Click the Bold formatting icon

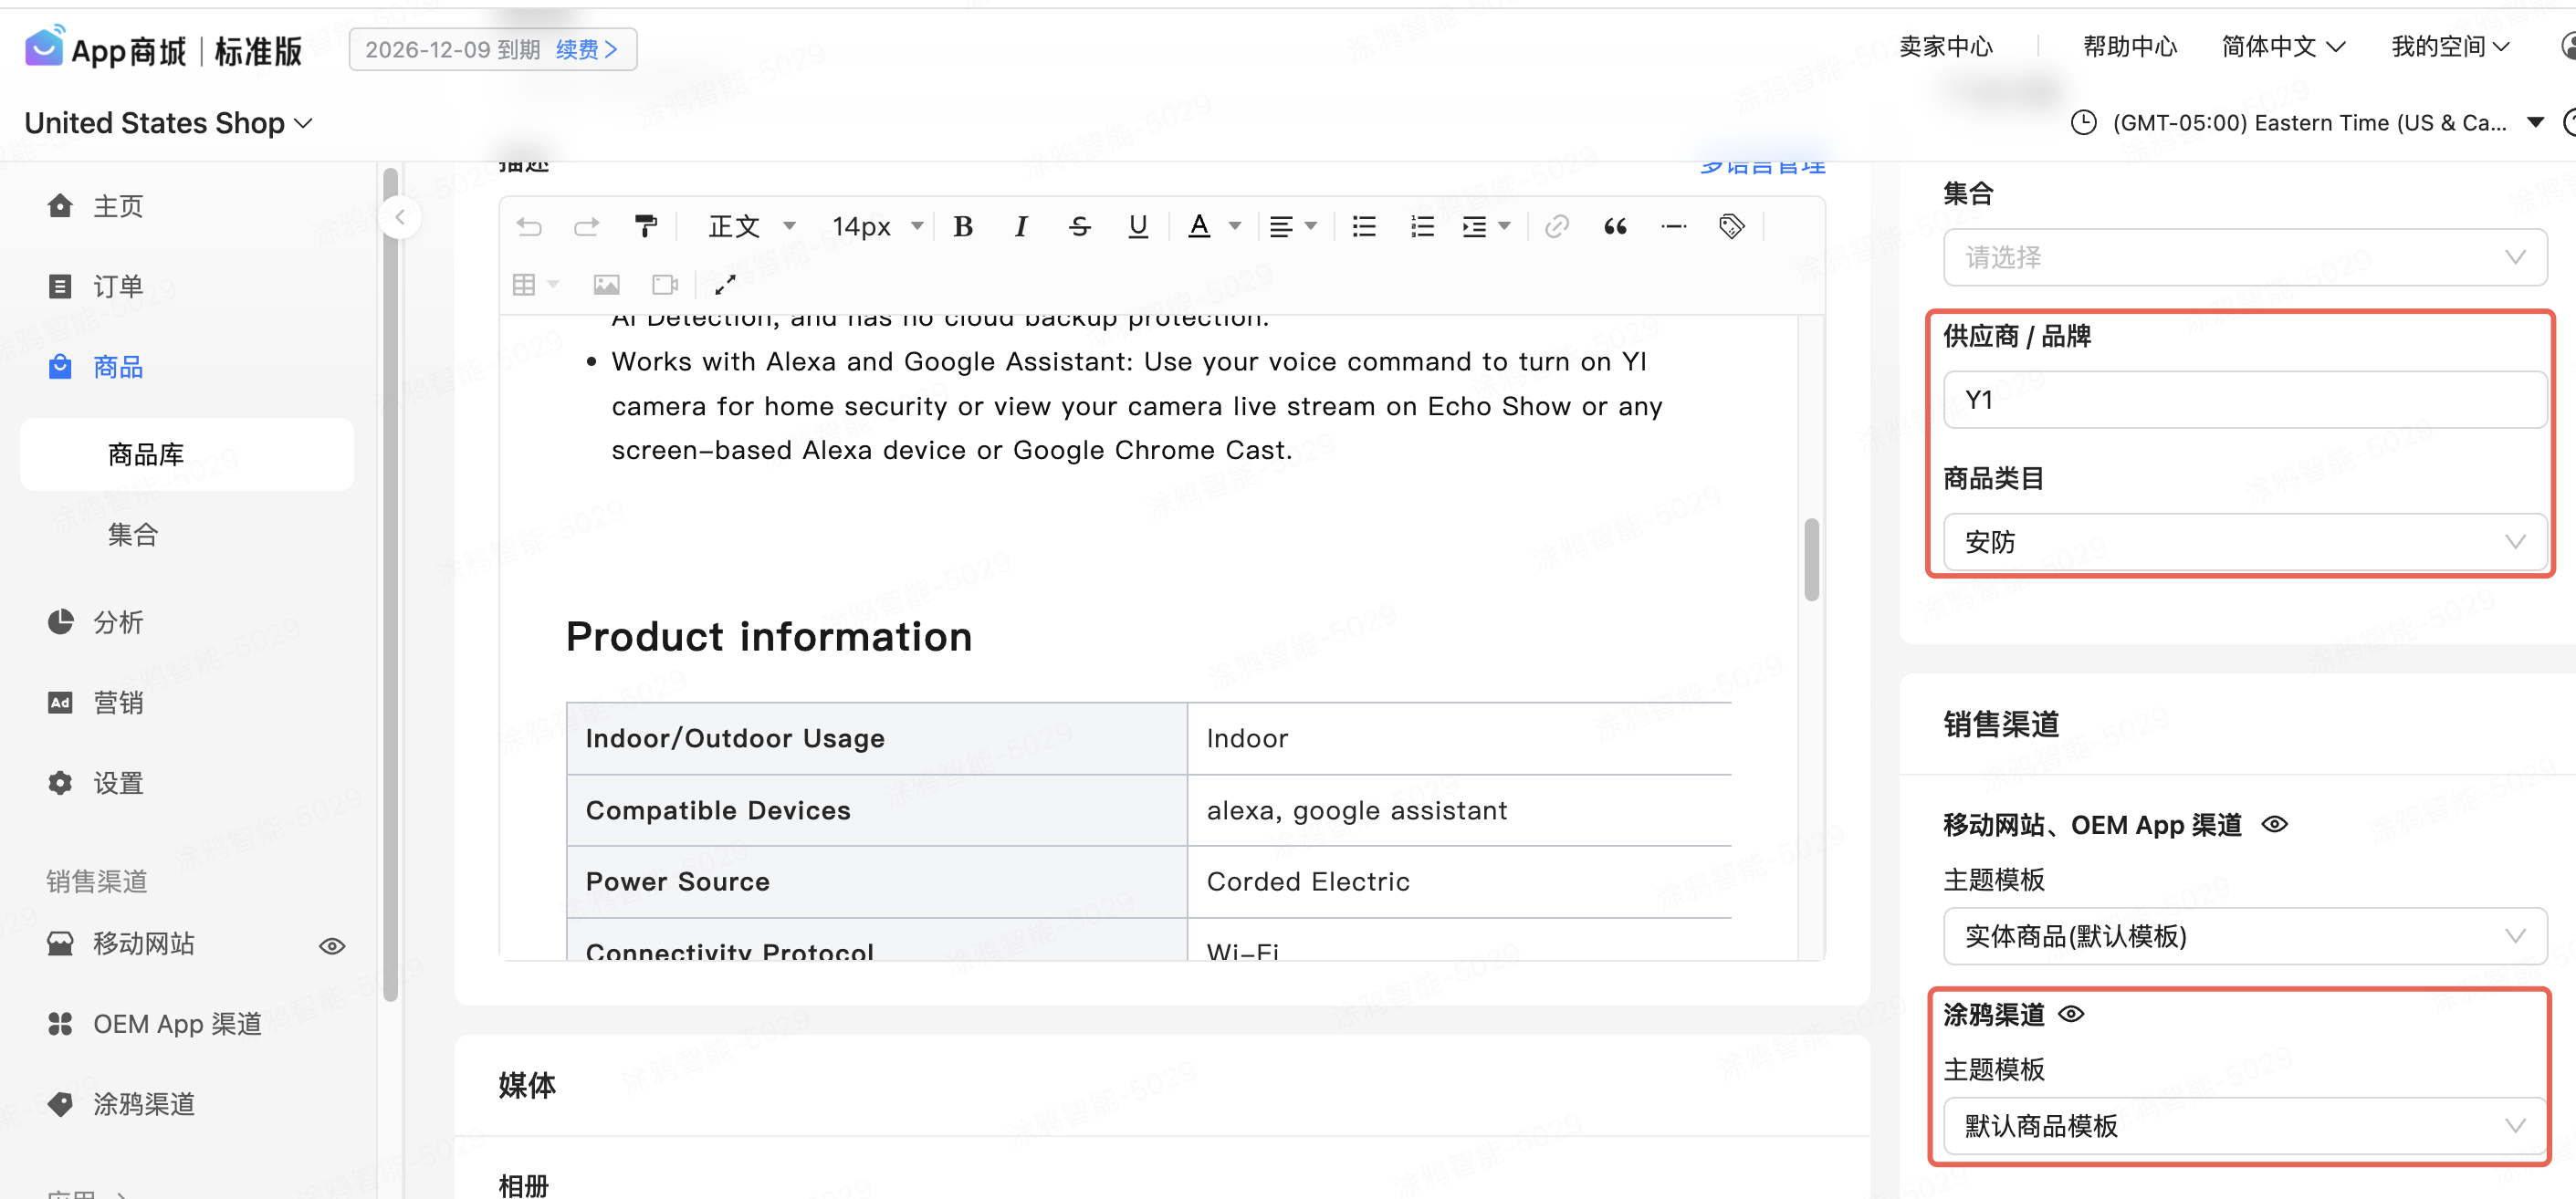pos(962,227)
